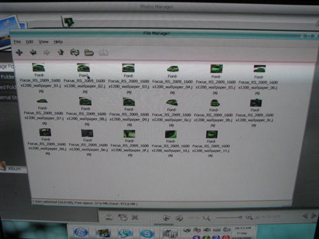Click the open folder icon in toolbar
Viewport: 319px width, 239px height.
coord(89,52)
